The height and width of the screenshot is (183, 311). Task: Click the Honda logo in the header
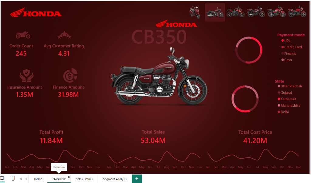tap(36, 12)
